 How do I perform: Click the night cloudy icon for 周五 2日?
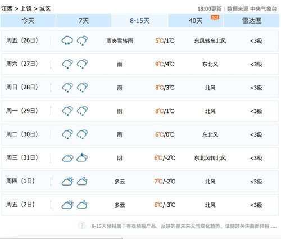[x=82, y=205]
